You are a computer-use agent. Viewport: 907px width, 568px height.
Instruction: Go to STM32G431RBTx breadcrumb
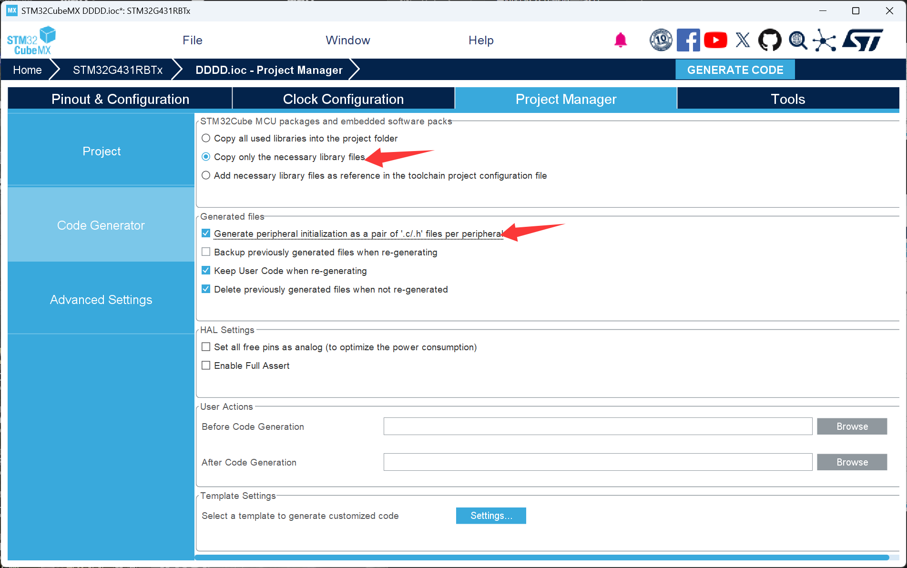[x=118, y=70]
